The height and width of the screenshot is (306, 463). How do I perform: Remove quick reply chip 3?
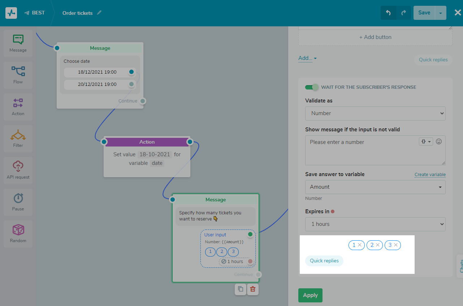tap(396, 245)
